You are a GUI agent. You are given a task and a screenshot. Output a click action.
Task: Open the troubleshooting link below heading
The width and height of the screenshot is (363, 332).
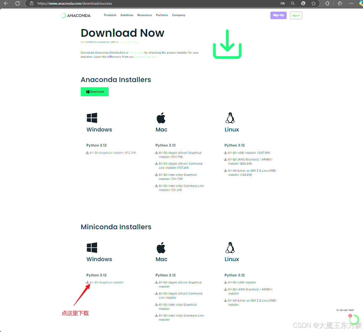tap(128, 42)
